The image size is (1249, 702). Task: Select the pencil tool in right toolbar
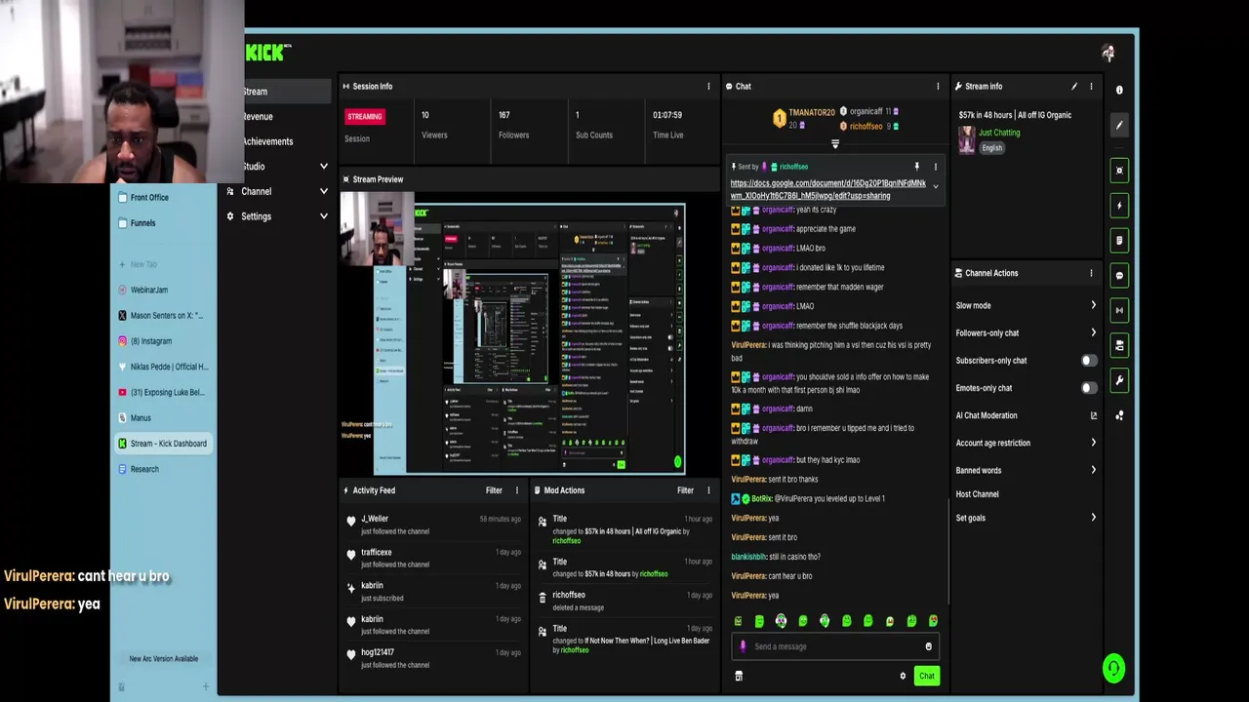(1119, 125)
